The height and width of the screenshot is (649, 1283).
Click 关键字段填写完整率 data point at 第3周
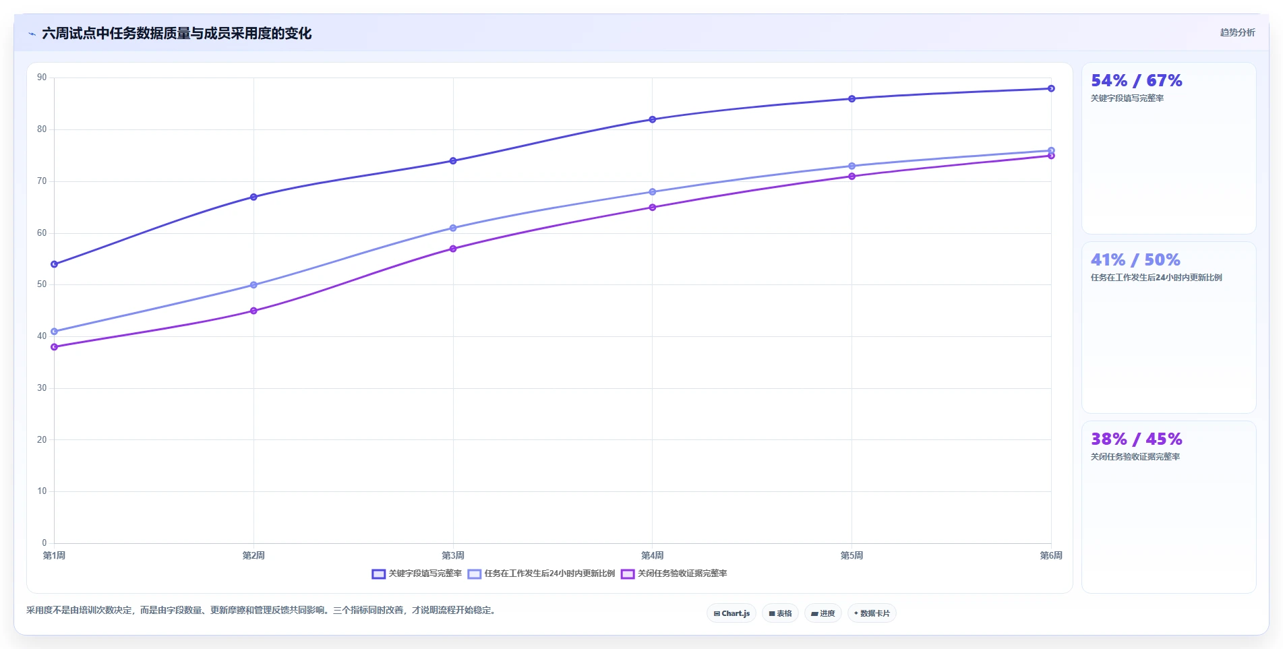(453, 160)
